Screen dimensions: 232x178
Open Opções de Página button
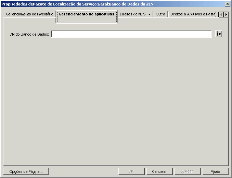tap(26, 171)
